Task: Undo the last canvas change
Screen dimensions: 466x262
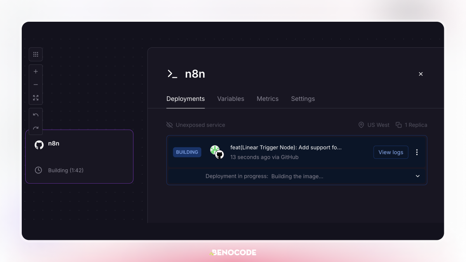Action: [x=36, y=115]
